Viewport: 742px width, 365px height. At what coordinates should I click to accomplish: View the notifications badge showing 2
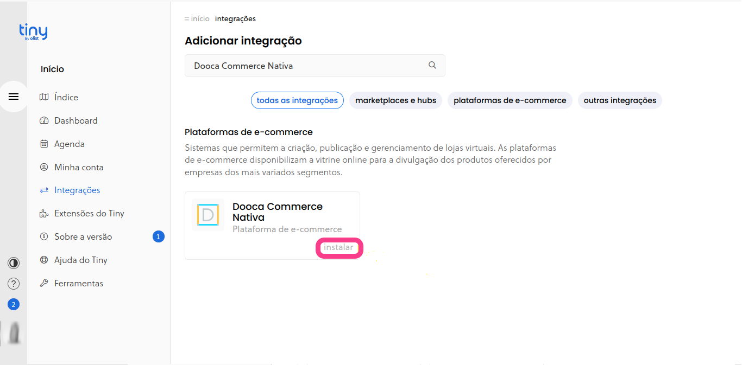coord(14,304)
